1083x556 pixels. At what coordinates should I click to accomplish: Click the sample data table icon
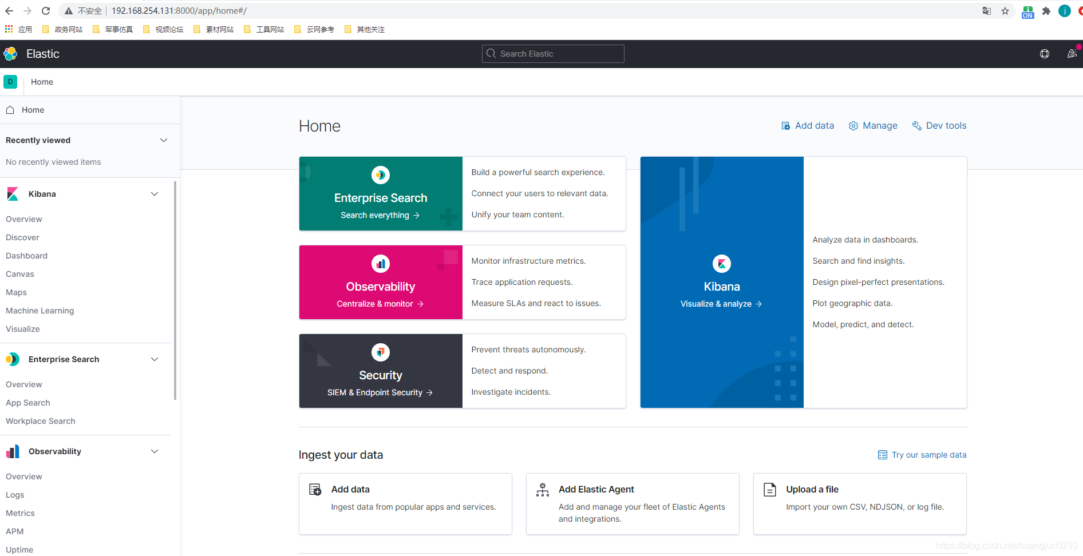883,455
